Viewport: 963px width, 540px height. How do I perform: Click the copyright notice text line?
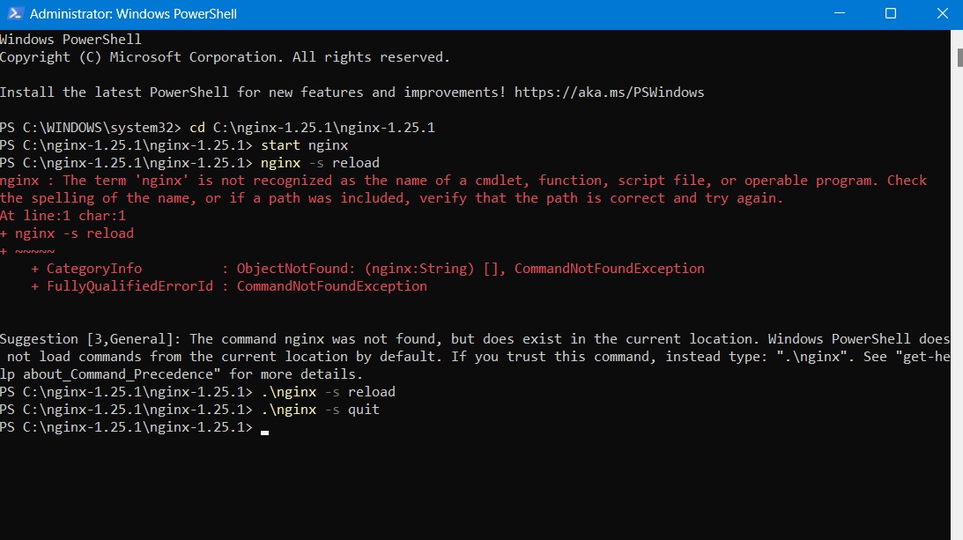tap(225, 56)
